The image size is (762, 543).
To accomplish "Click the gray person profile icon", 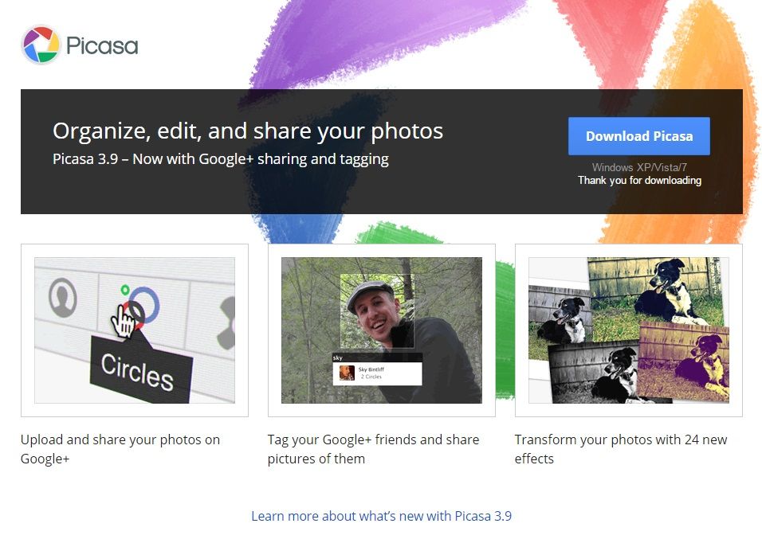I will click(x=63, y=298).
